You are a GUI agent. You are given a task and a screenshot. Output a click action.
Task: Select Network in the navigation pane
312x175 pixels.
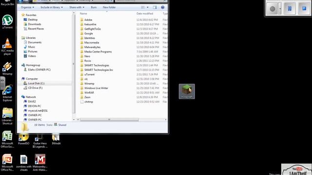click(x=31, y=97)
